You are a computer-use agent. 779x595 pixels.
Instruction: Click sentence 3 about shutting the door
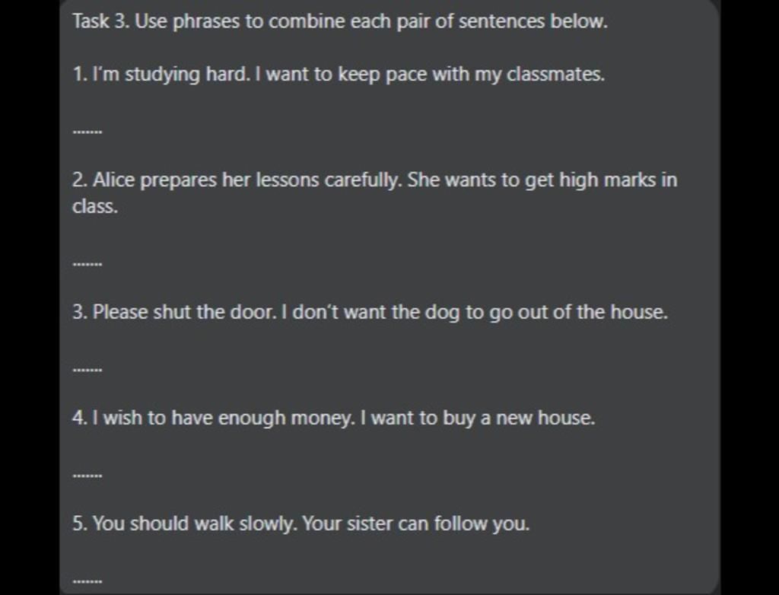click(x=370, y=312)
